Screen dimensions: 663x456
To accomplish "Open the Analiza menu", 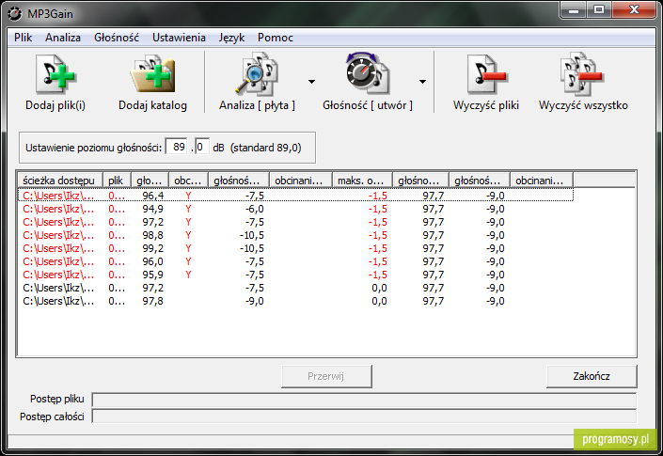I will (63, 38).
